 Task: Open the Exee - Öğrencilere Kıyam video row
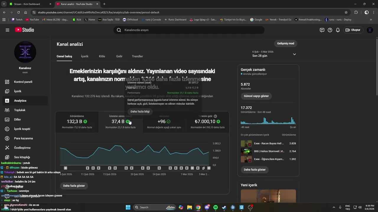268,159
